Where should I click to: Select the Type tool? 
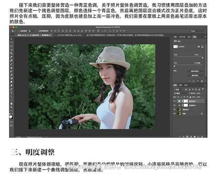[x=11, y=93]
